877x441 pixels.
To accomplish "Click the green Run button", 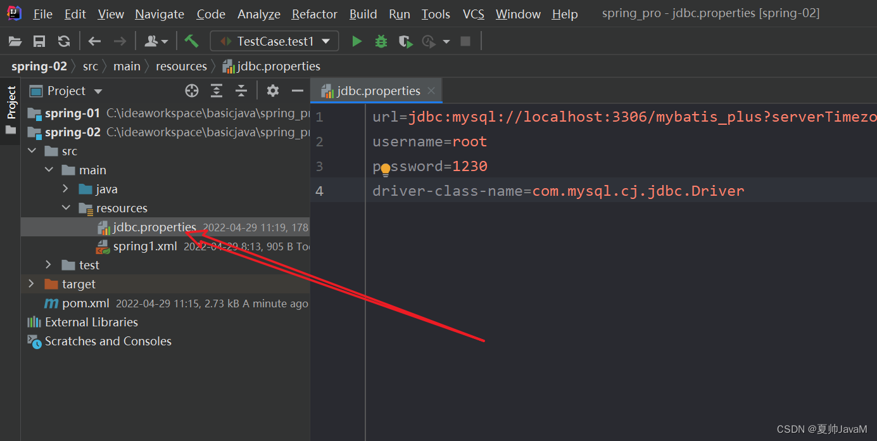I will (x=357, y=42).
